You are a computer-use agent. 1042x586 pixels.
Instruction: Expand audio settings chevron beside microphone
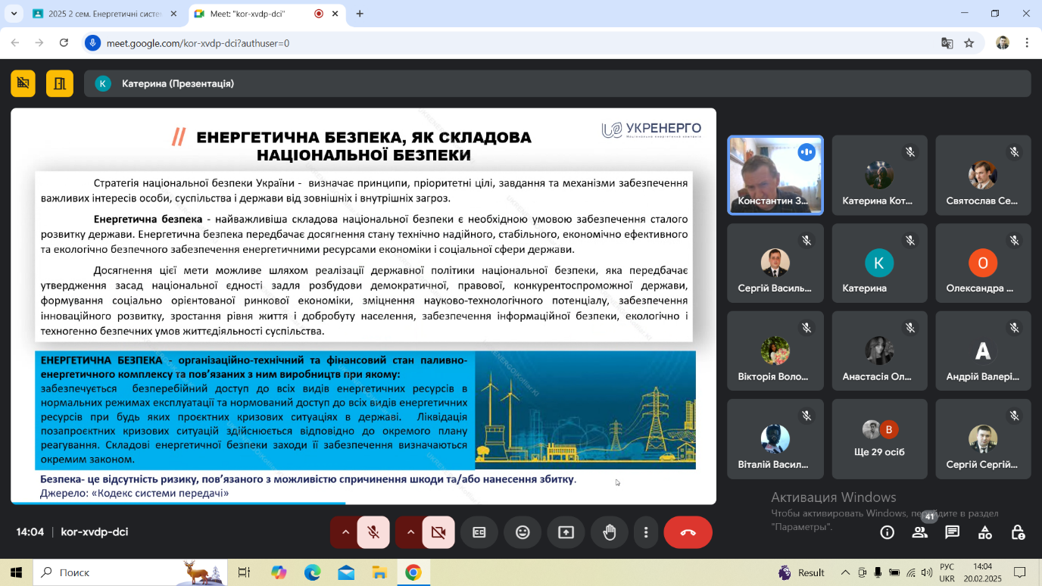tap(345, 532)
